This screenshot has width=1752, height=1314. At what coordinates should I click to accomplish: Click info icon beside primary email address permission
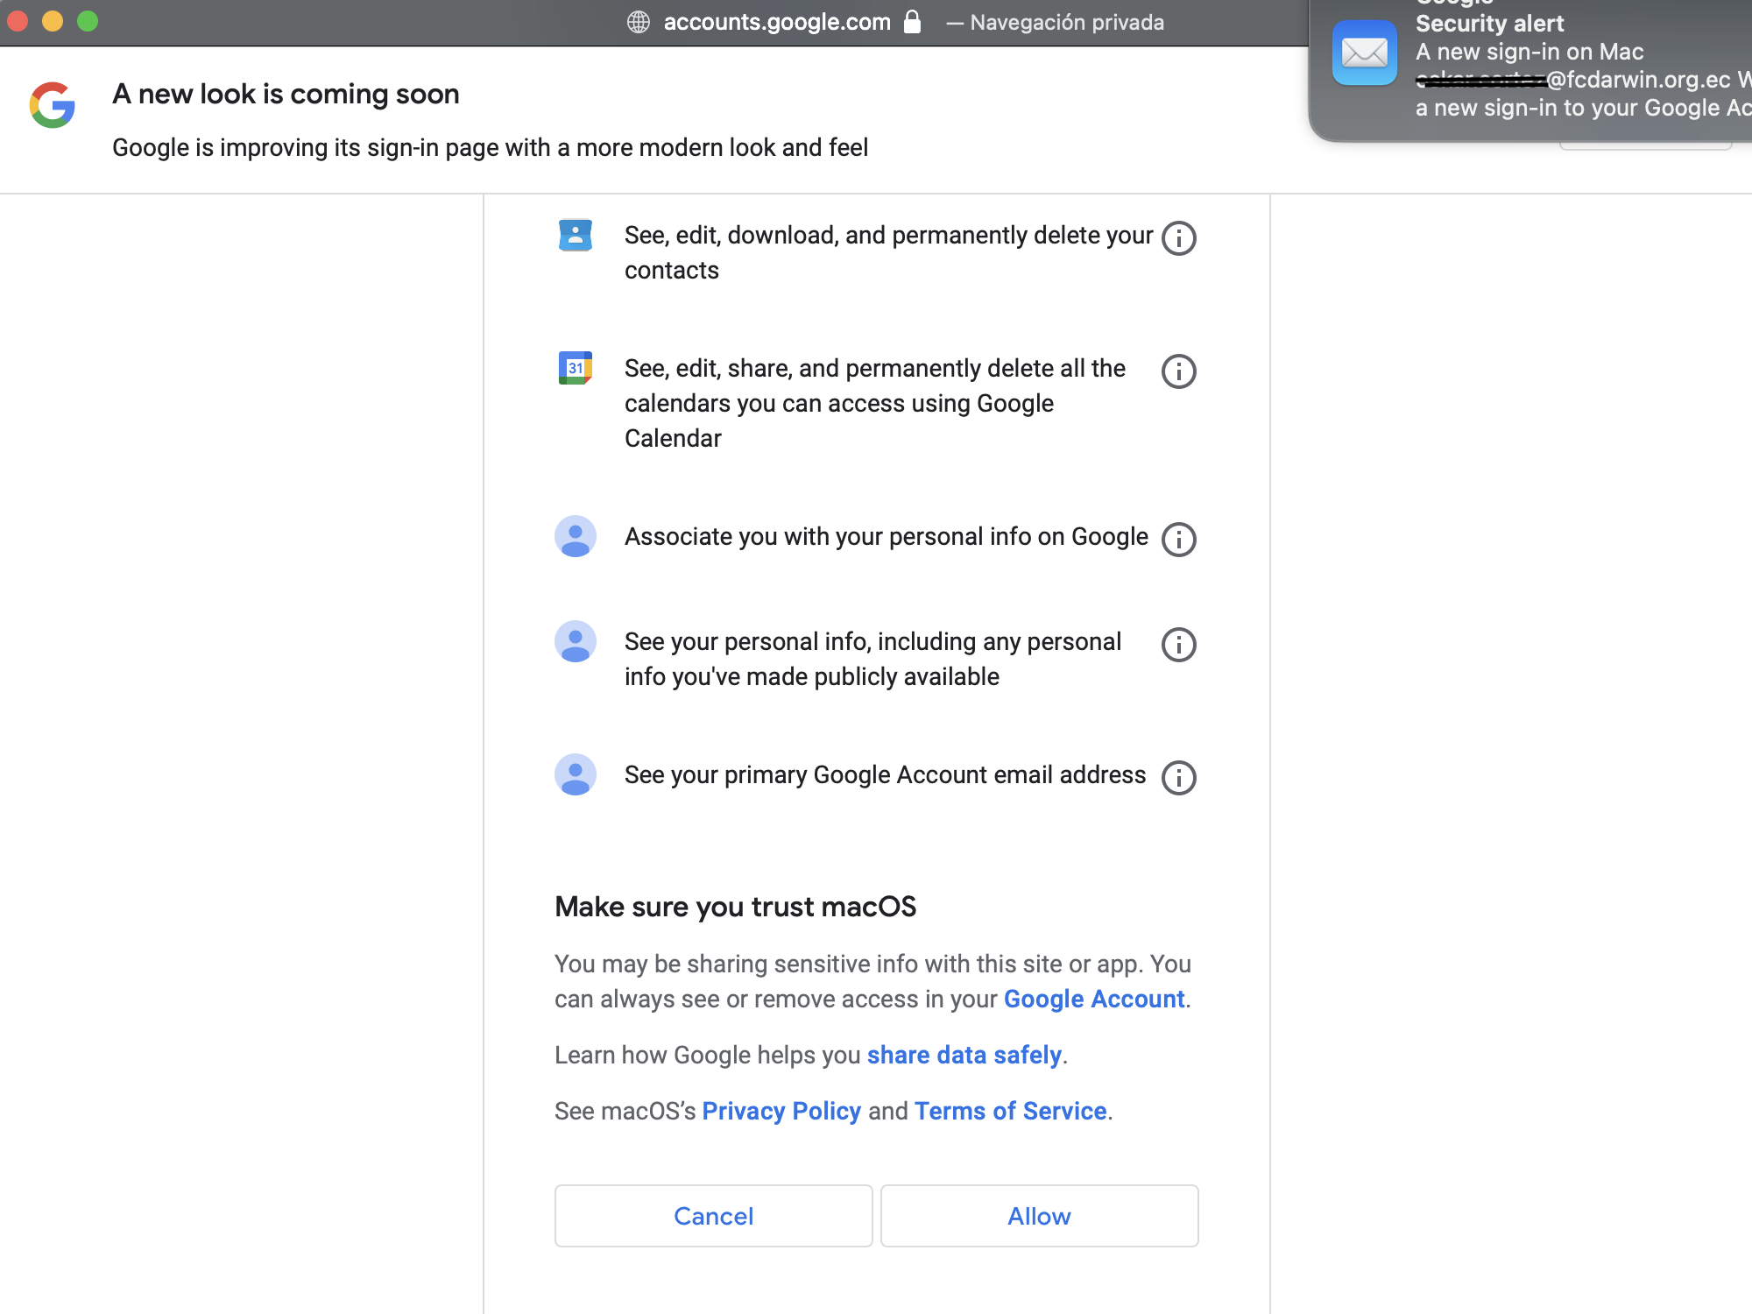1178,778
